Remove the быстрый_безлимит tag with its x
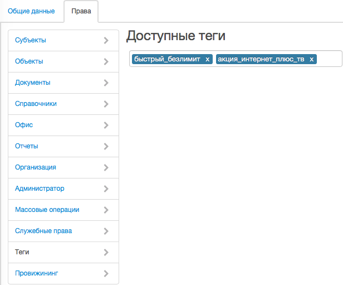The height and width of the screenshot is (285, 343). (207, 59)
